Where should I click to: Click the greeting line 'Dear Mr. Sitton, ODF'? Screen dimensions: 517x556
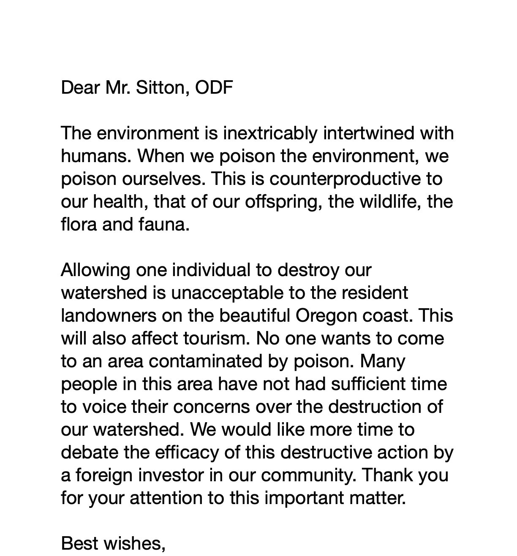pos(147,88)
